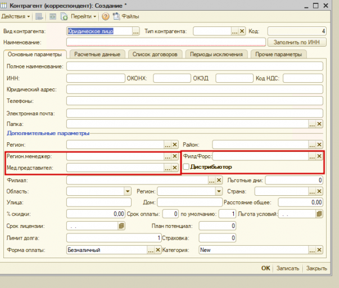Clear the Папка field

click(x=319, y=124)
